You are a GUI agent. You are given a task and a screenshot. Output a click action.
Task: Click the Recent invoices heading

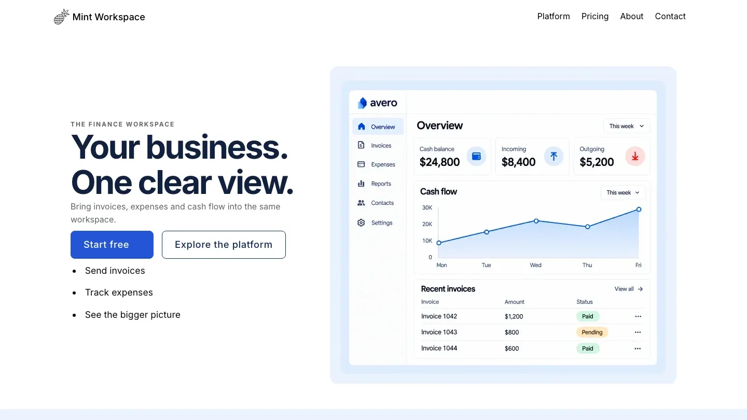point(448,289)
